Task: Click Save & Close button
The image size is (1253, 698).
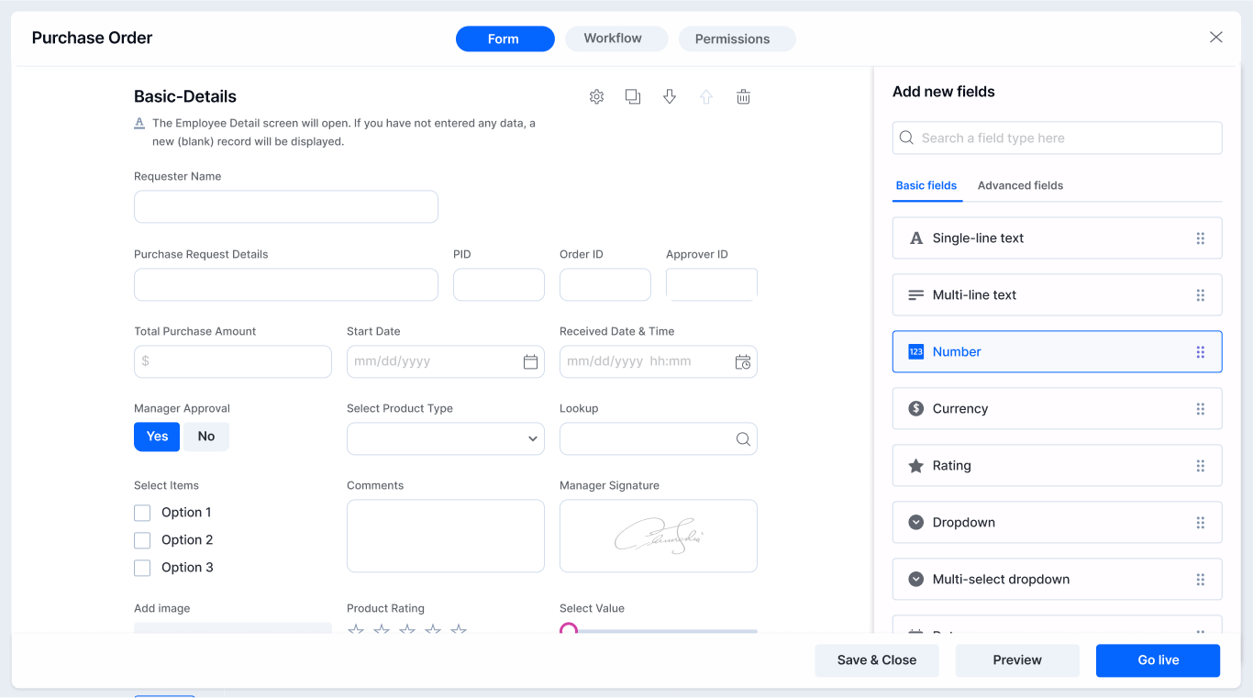Action: point(877,660)
